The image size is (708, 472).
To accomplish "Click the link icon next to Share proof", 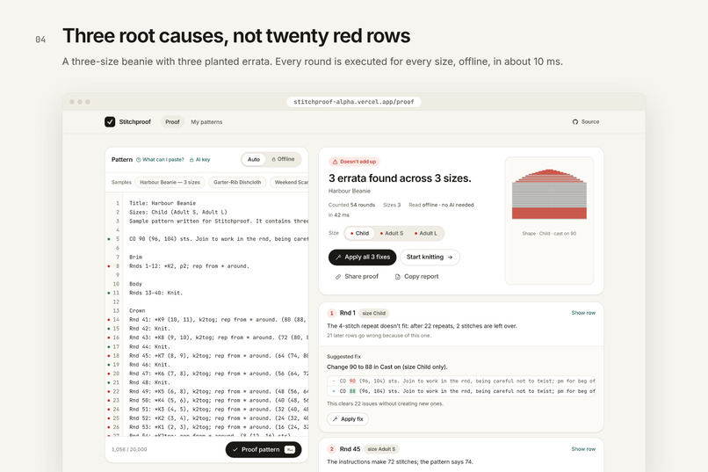I will coord(337,276).
